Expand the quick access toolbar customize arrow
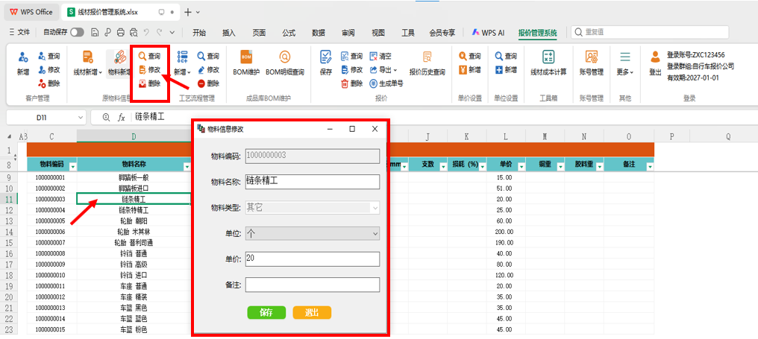758x339 pixels. [x=172, y=32]
